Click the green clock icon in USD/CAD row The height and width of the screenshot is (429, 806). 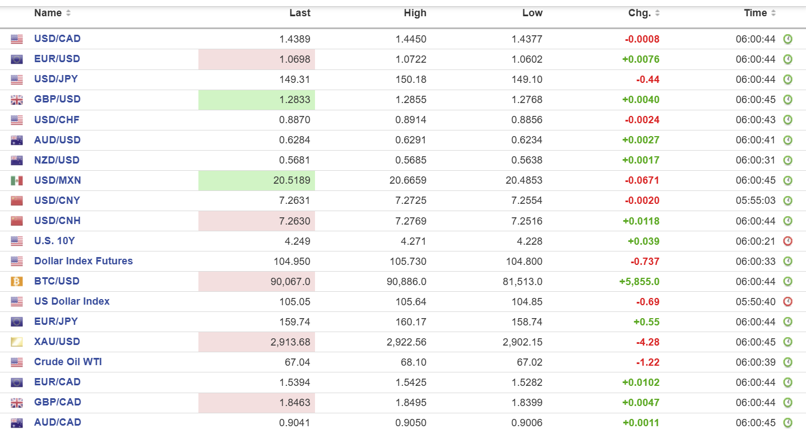788,39
